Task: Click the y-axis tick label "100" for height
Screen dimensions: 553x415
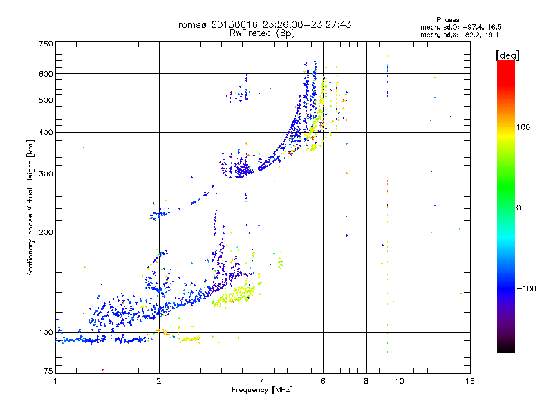Action: click(46, 332)
